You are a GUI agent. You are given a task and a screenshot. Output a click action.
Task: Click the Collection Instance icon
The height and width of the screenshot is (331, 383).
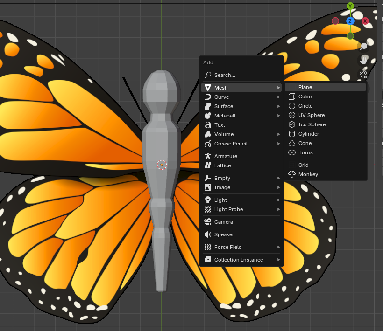click(208, 260)
